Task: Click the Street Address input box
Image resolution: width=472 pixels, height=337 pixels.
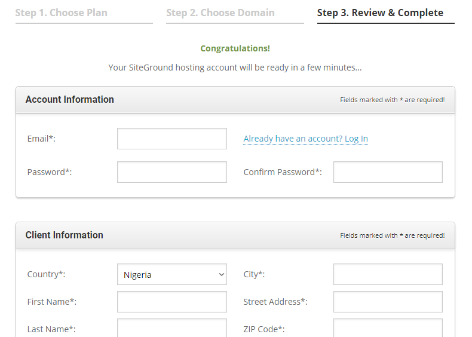Action: tap(388, 302)
